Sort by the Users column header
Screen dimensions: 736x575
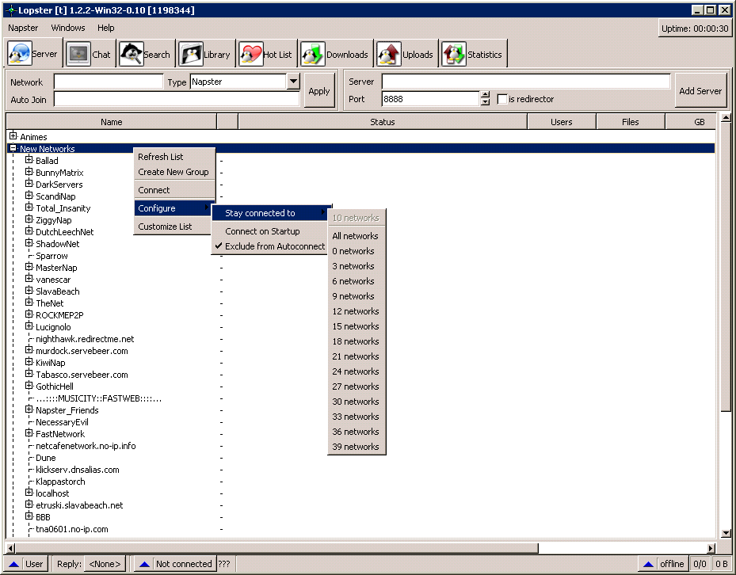562,121
